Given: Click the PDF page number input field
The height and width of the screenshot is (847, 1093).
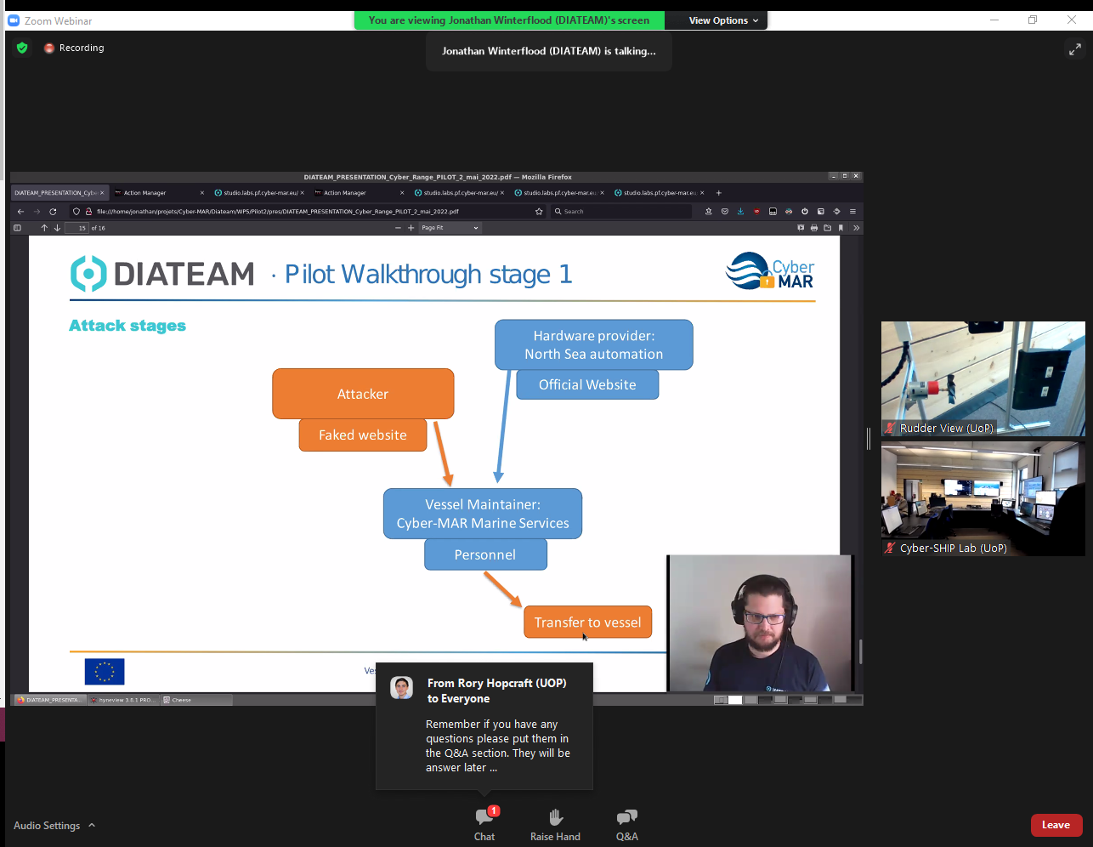Looking at the screenshot, I should (x=78, y=228).
